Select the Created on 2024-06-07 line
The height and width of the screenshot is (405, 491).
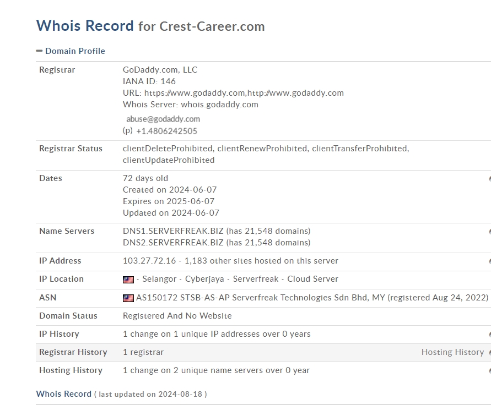(170, 190)
